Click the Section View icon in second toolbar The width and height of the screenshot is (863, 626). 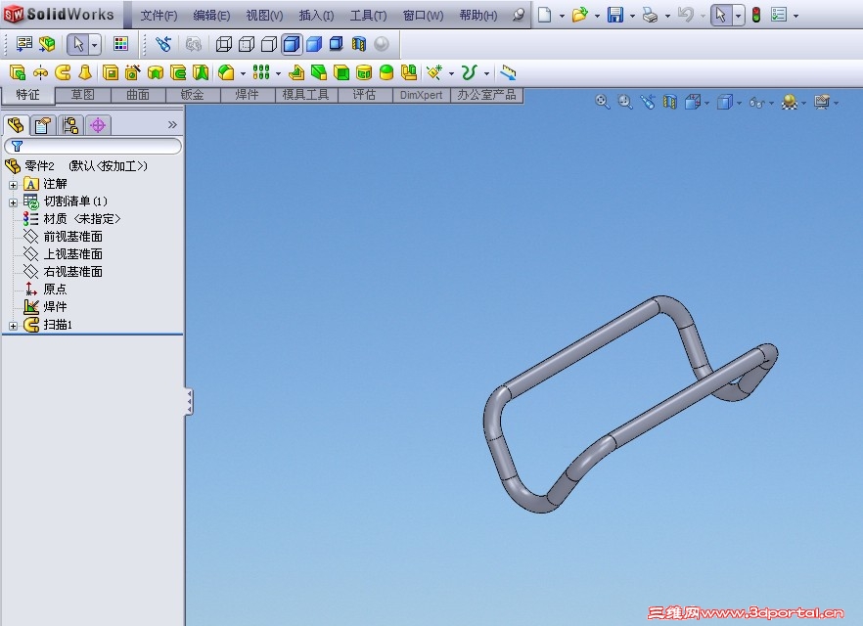click(x=359, y=44)
